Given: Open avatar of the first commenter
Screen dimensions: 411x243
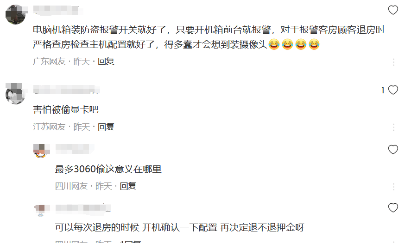Looking at the screenshot, I should click(15, 15).
